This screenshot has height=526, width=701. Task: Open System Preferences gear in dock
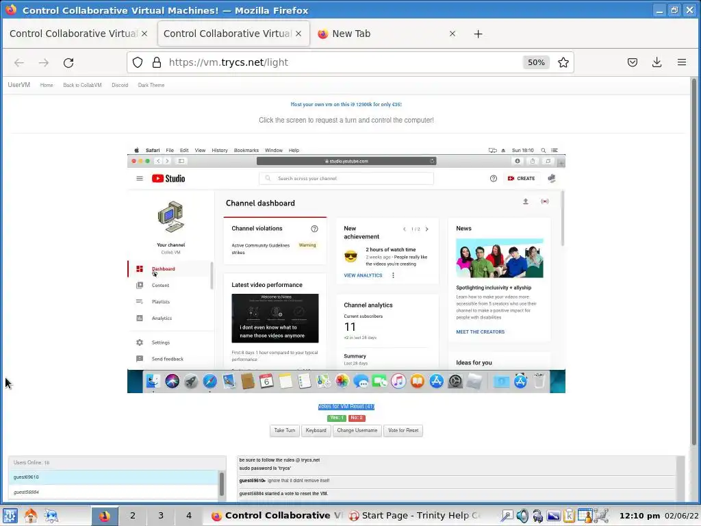click(455, 381)
